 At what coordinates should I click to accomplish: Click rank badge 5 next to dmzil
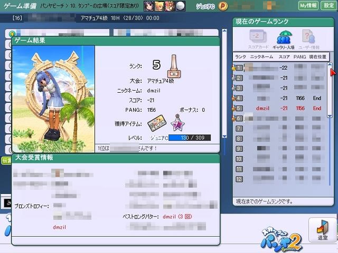pos(238,109)
